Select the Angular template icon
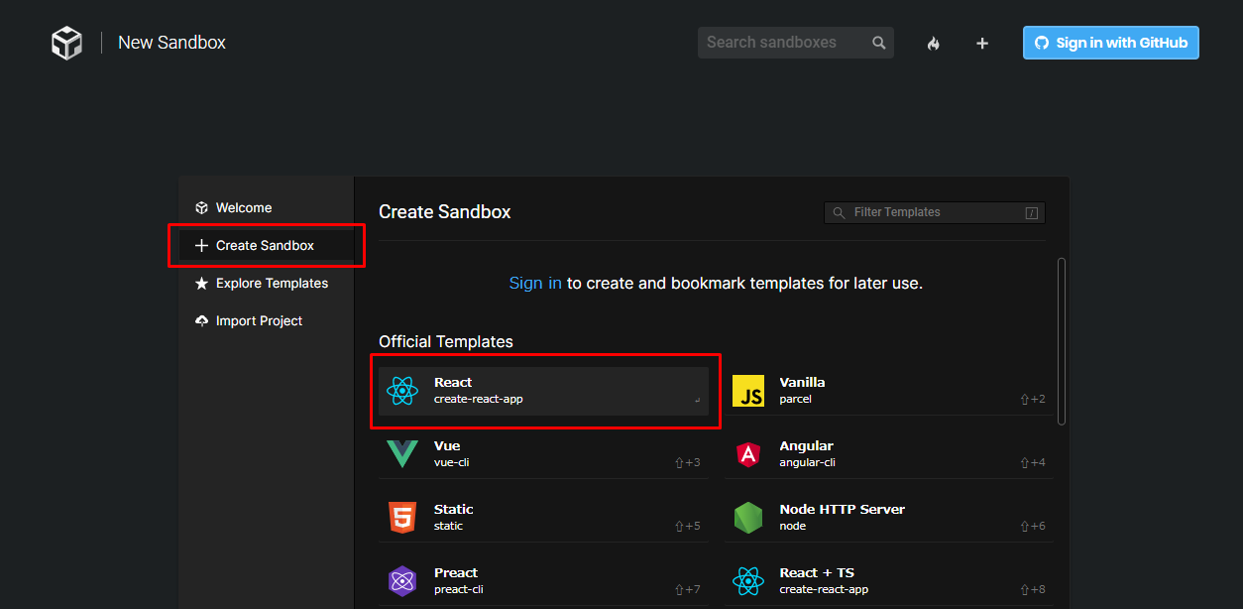 click(x=748, y=453)
